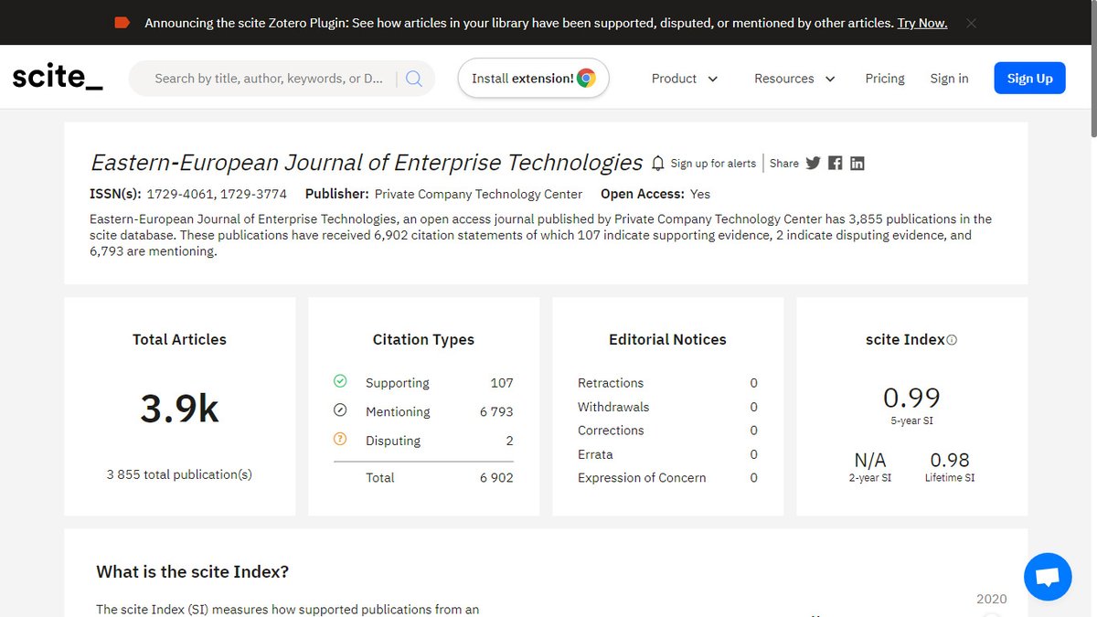Click the orange announcement tag icon
The width and height of the screenshot is (1097, 617).
click(x=122, y=22)
